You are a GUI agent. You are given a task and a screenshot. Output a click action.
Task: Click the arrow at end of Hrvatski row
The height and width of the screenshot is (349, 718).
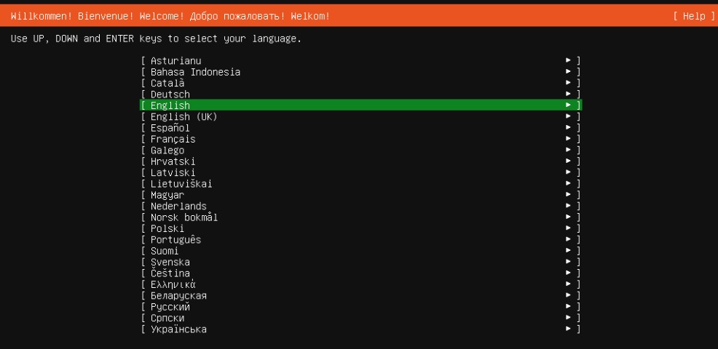pos(568,161)
